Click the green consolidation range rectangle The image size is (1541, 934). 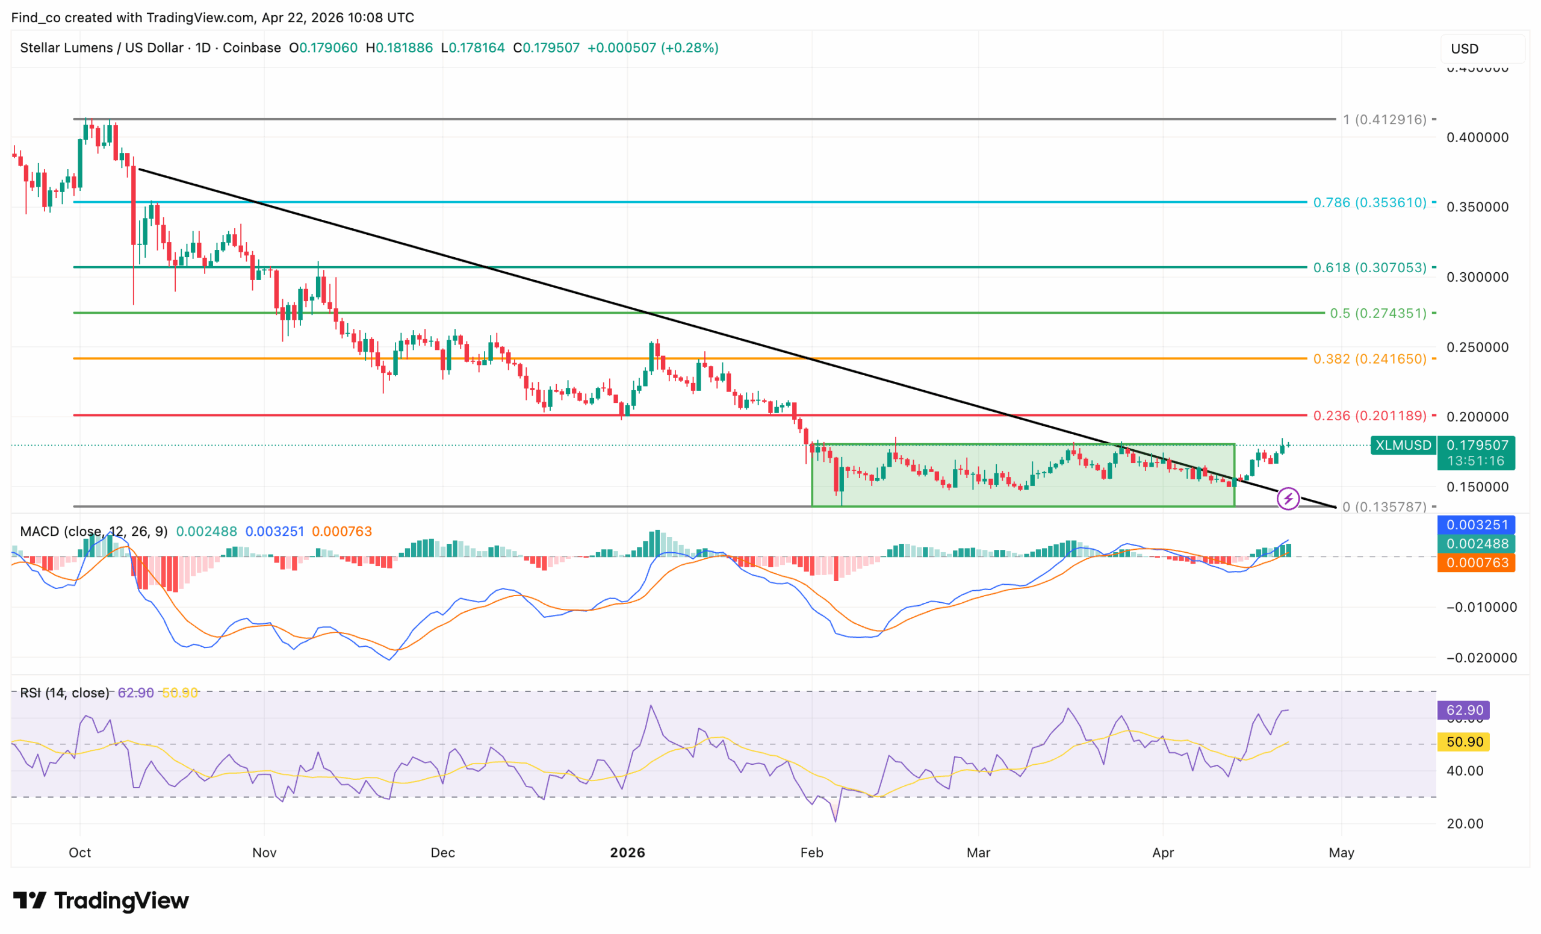1023,475
